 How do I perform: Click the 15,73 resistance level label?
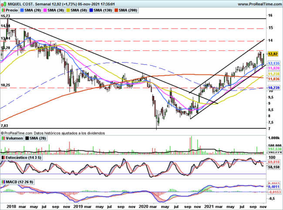point(5,16)
